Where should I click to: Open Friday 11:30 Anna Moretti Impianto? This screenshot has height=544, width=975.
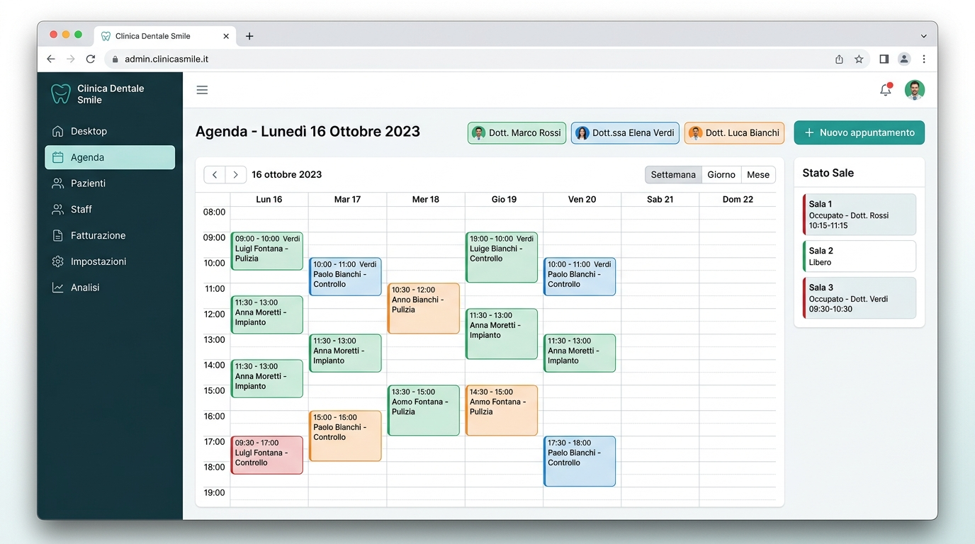580,353
